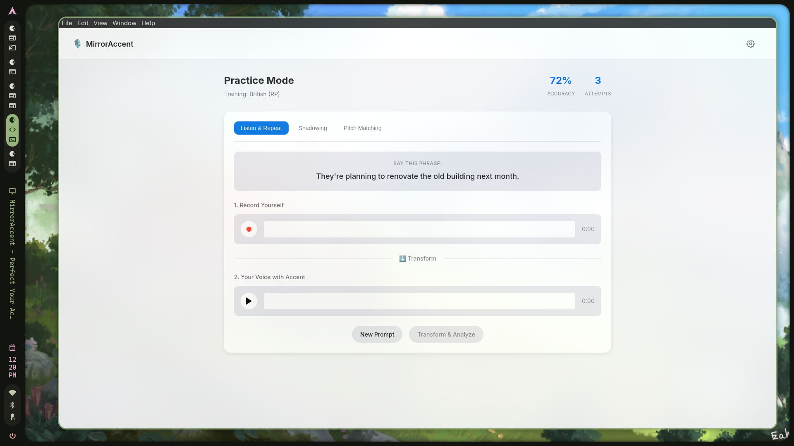Viewport: 794px width, 446px height.
Task: Click the accent playback progress track
Action: tap(419, 301)
